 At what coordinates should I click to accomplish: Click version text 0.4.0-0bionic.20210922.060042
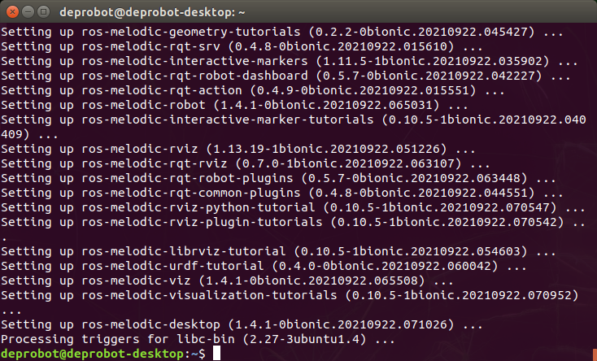pos(385,266)
